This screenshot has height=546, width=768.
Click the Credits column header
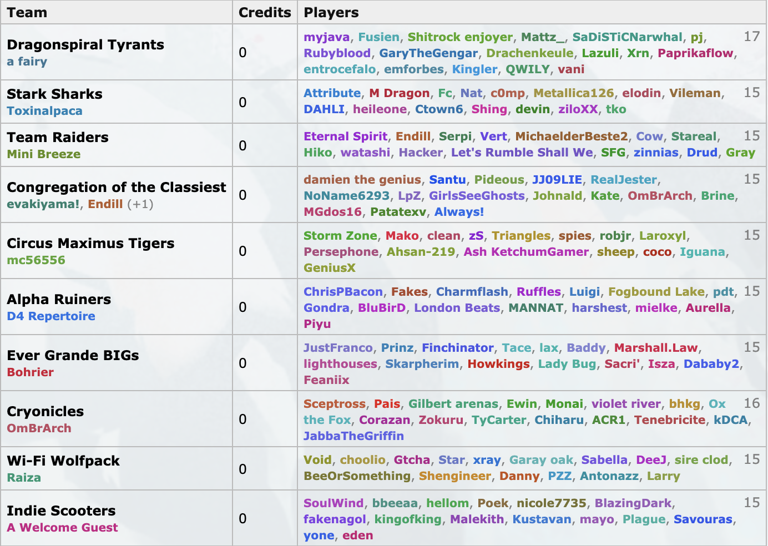click(265, 12)
